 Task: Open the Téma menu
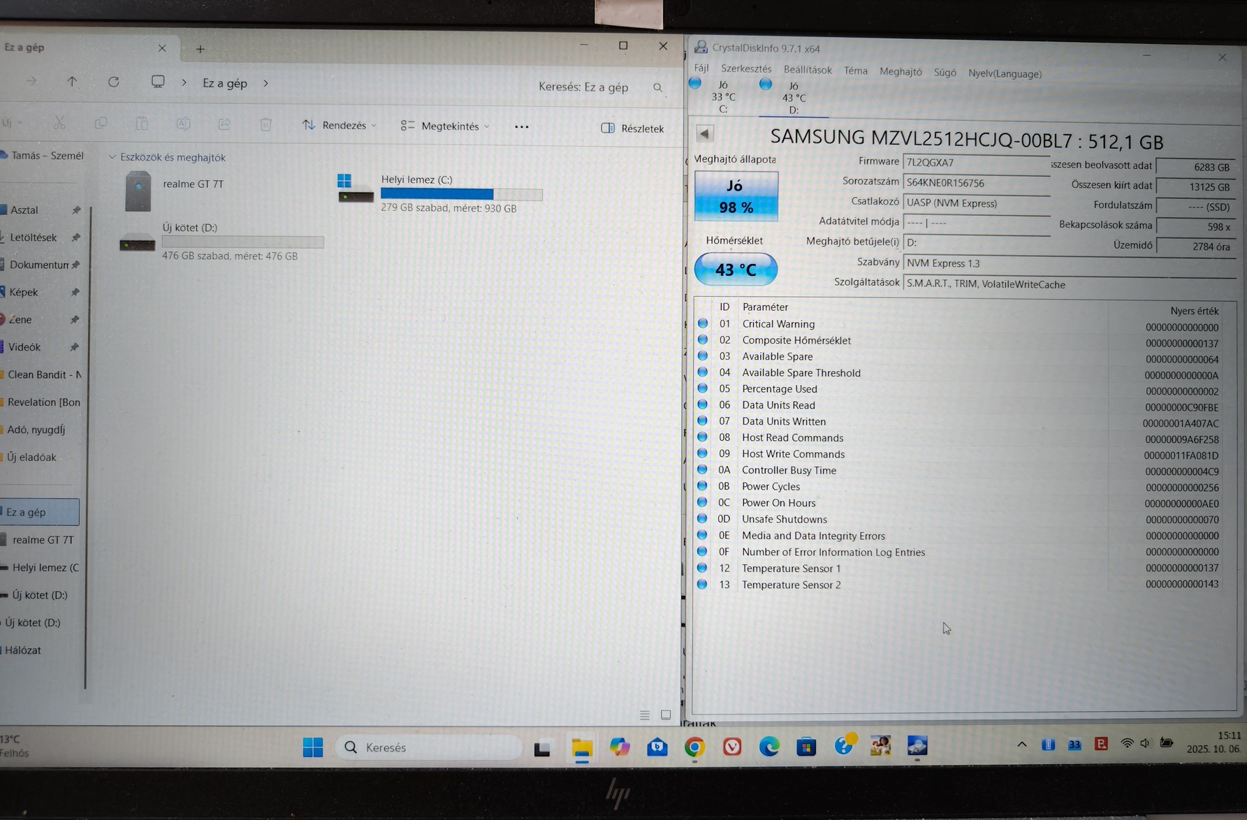point(856,71)
